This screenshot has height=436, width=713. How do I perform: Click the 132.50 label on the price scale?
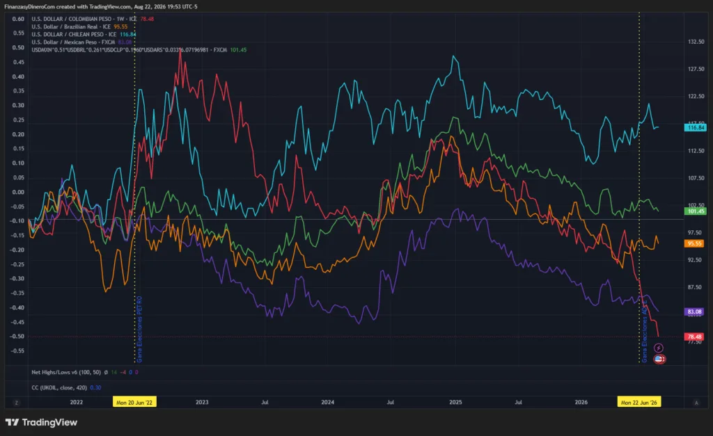click(696, 42)
